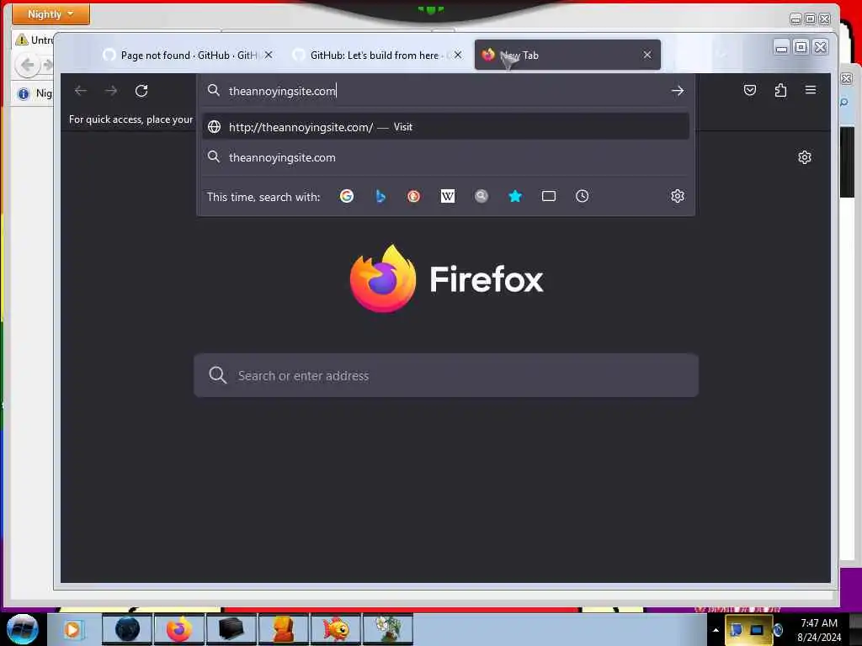
Task: Open the goldfish taskbar icon
Action: point(335,629)
